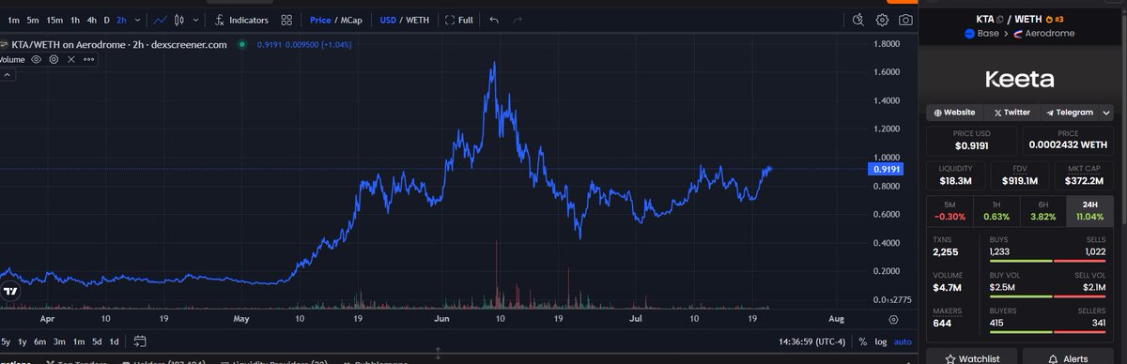Viewport: 1127px width, 364px height.
Task: Select USD in the USD / WETH switch
Action: (x=388, y=19)
